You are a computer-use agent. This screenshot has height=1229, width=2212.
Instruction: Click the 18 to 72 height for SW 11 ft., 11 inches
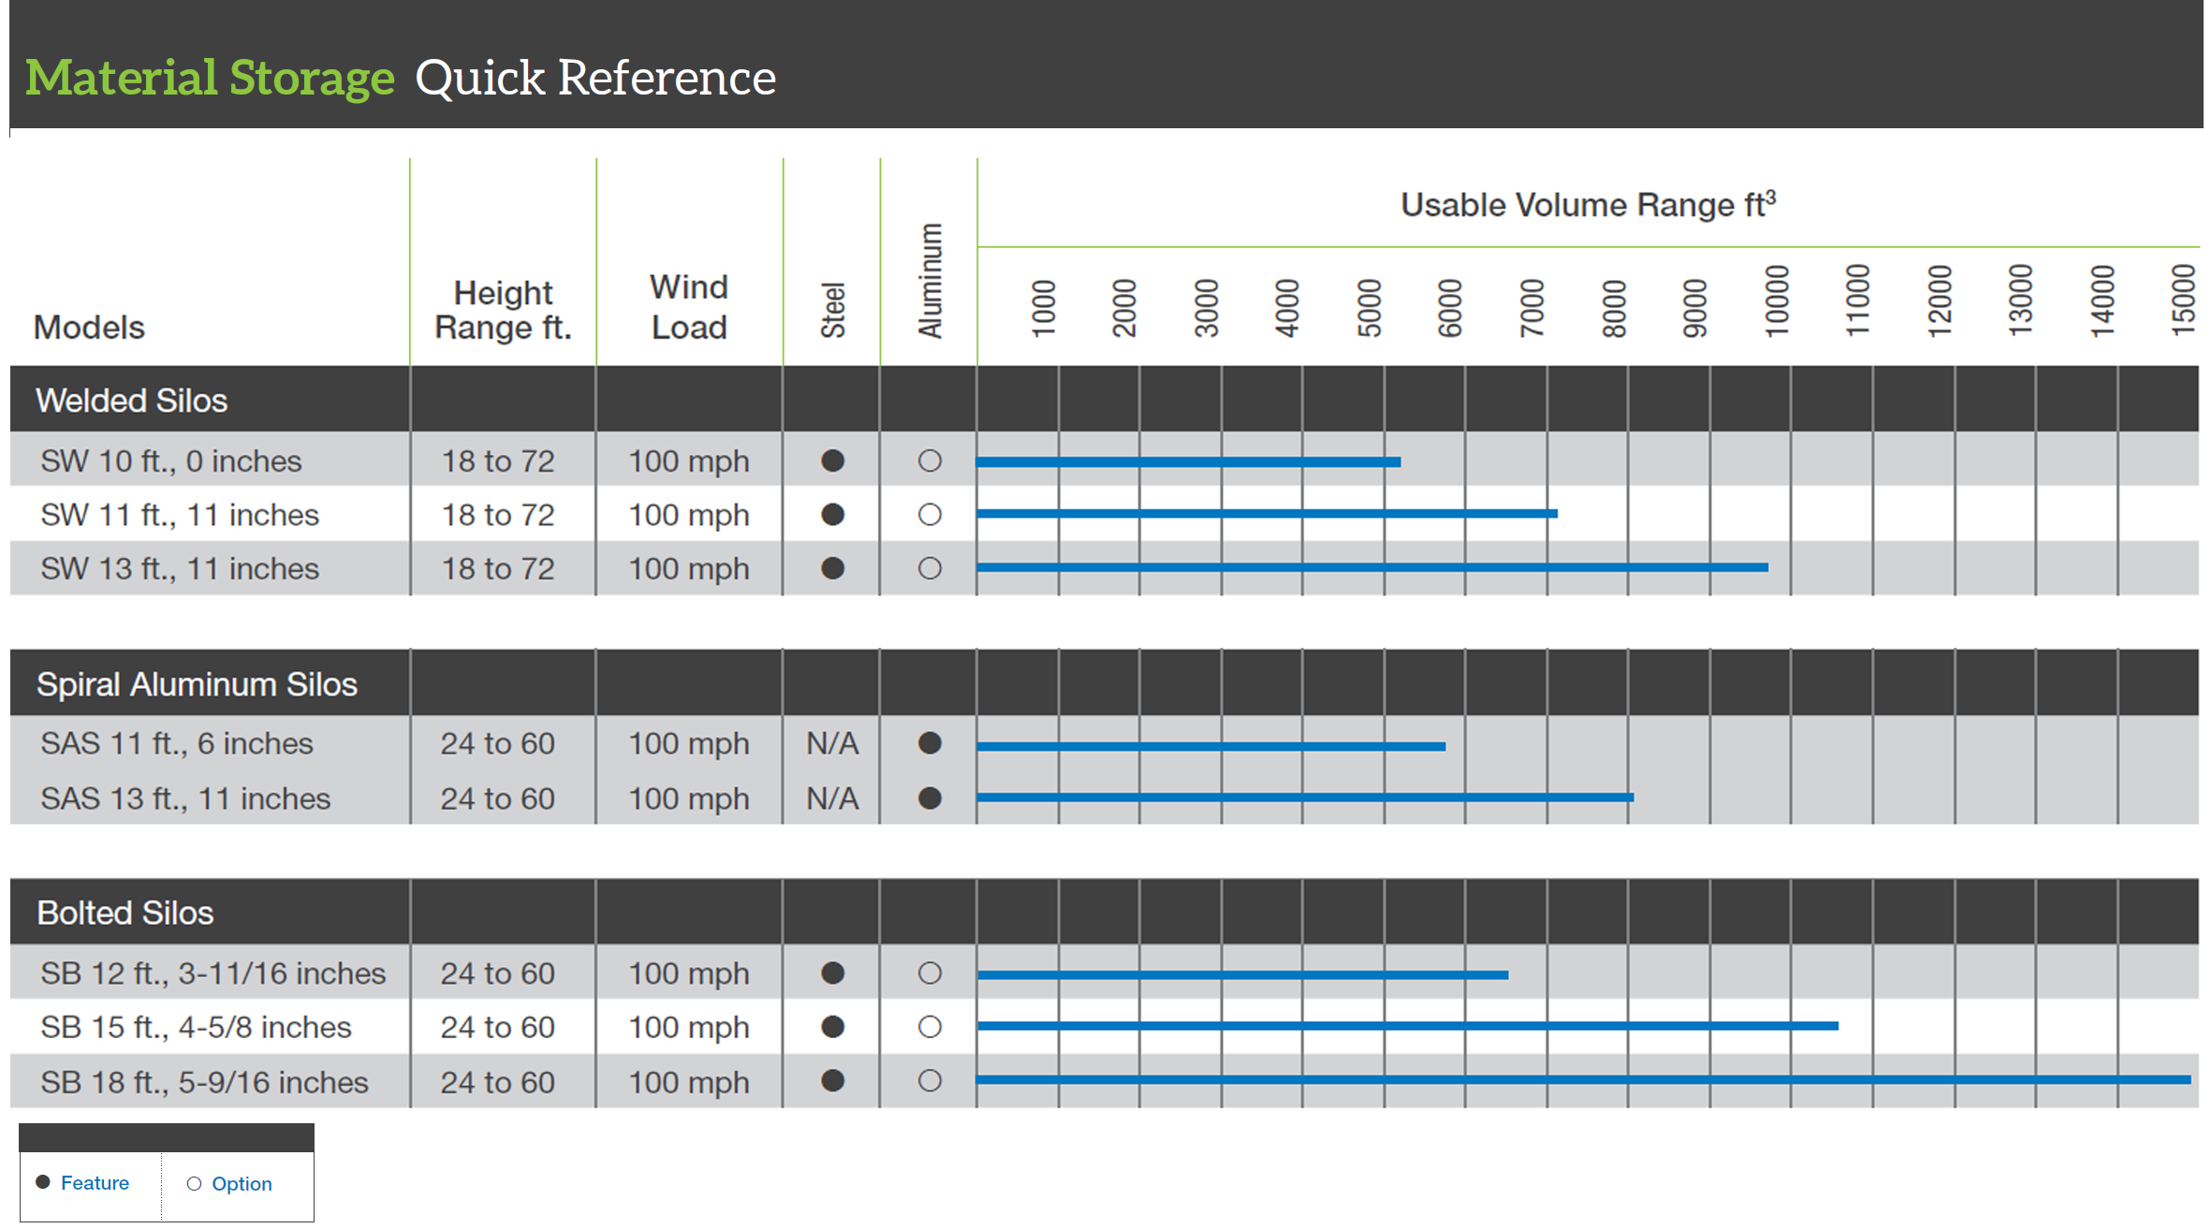pos(498,515)
